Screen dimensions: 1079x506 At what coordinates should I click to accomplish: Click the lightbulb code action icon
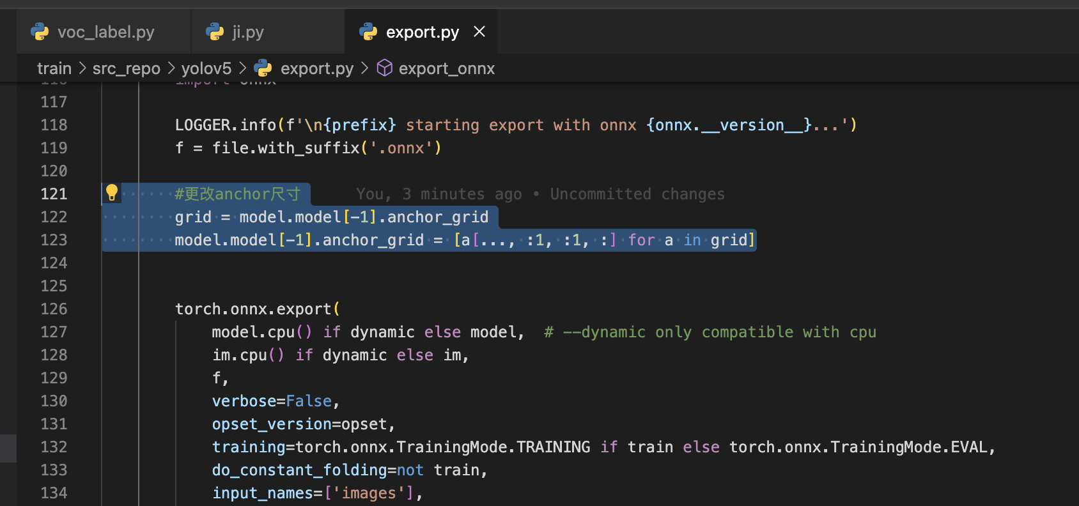pyautogui.click(x=112, y=192)
